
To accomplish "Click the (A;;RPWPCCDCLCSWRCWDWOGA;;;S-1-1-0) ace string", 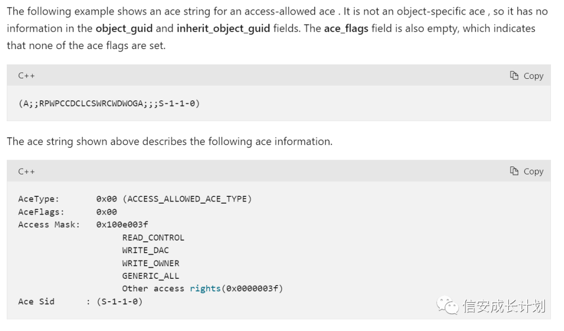I will click(109, 103).
